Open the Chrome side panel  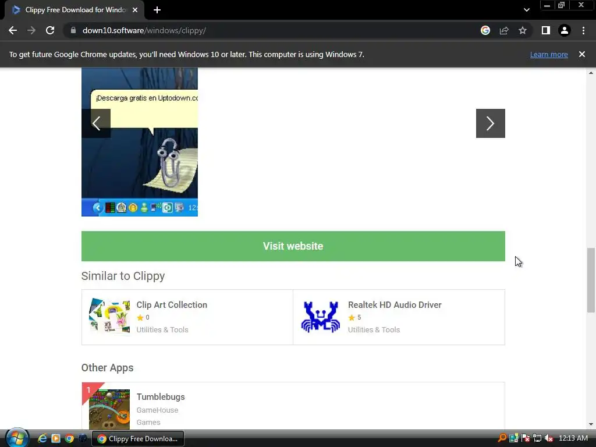(x=546, y=30)
